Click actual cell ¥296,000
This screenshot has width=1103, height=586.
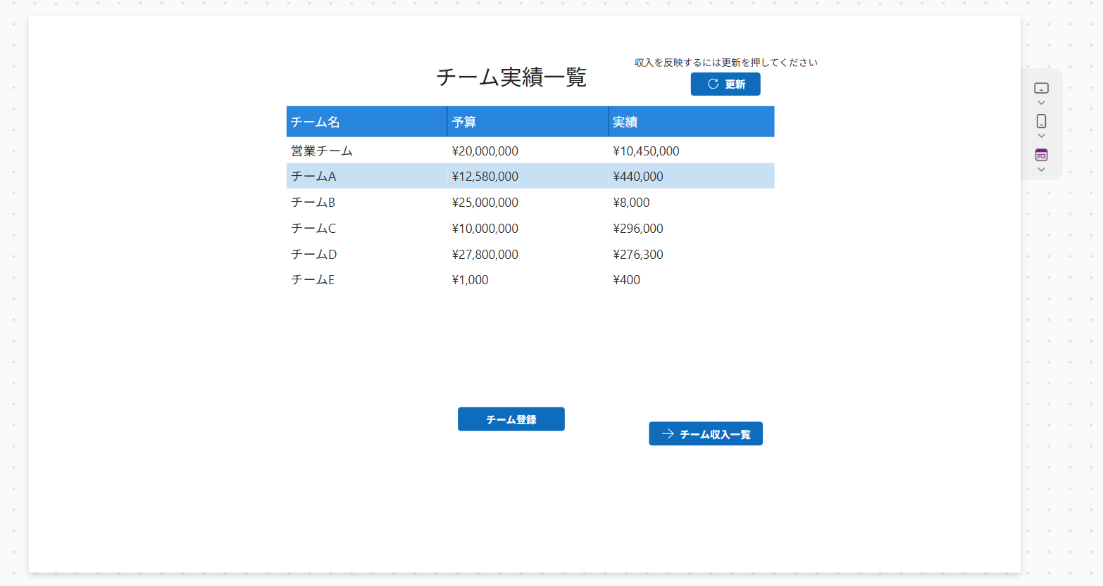tap(638, 229)
